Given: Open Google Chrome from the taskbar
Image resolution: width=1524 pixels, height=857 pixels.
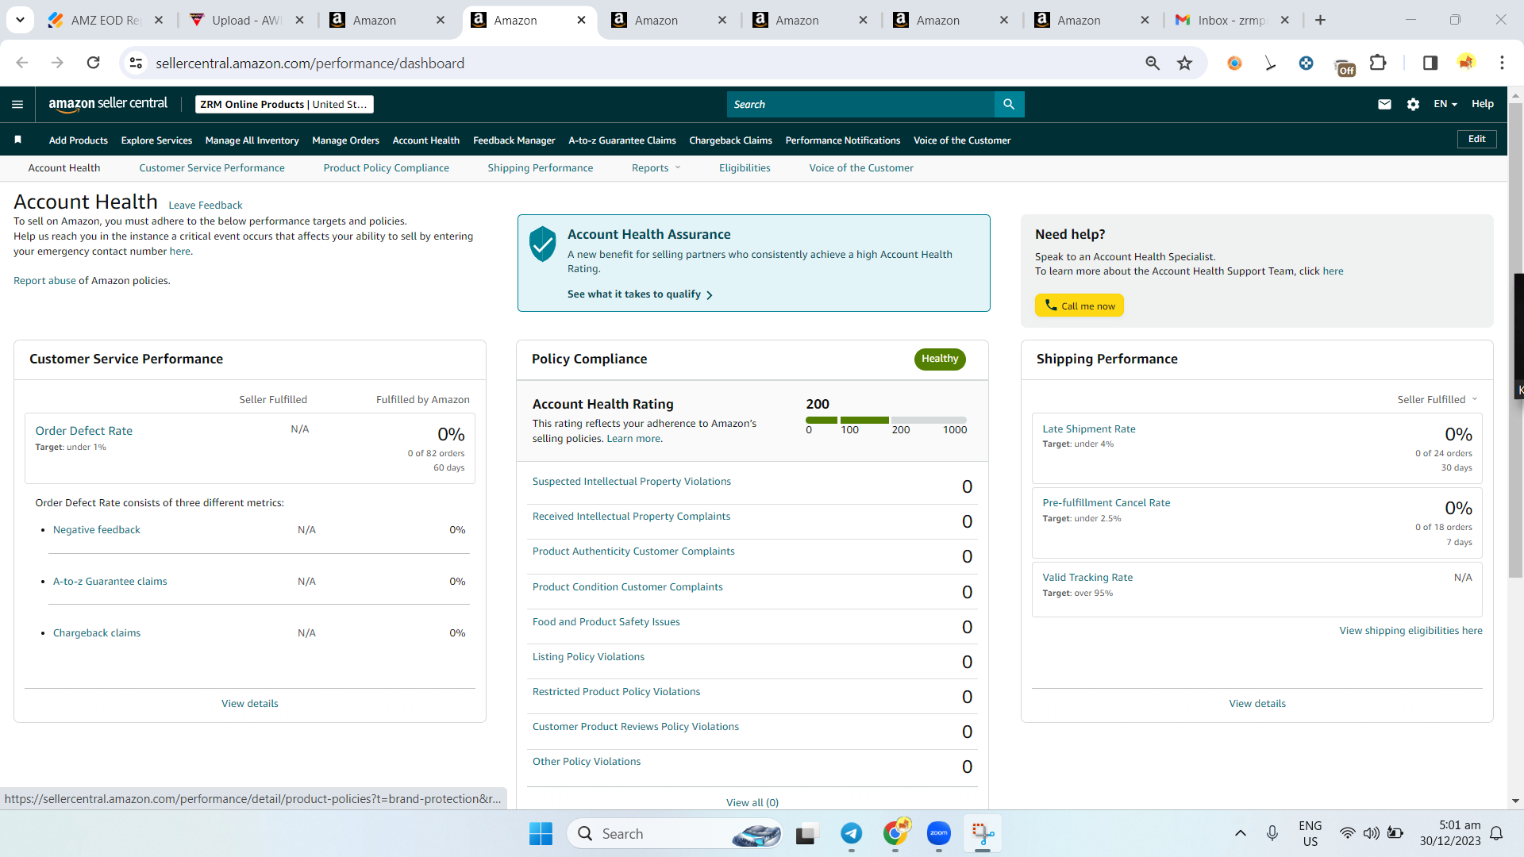Looking at the screenshot, I should coord(895,833).
